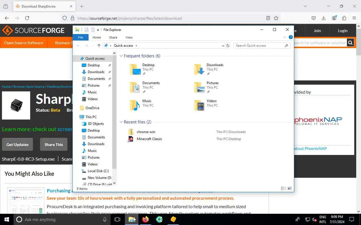Select Open Source Software menu on SourceForge

tap(24, 43)
